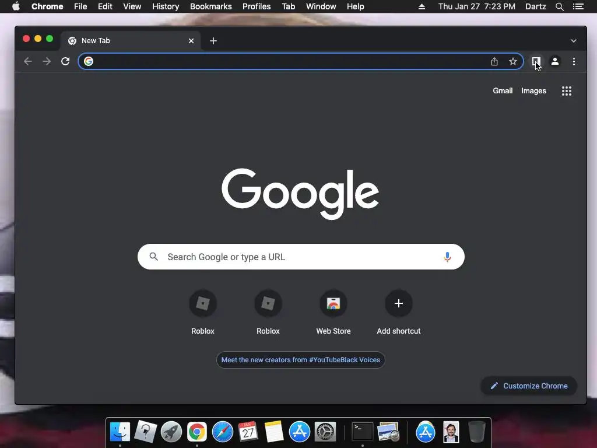Open Chrome from the Dock
Screen dimensions: 597x448
tap(197, 432)
